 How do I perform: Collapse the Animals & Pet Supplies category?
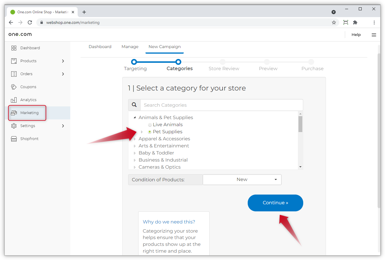[x=135, y=117]
